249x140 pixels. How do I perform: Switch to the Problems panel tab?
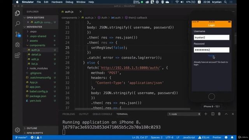click(68, 114)
